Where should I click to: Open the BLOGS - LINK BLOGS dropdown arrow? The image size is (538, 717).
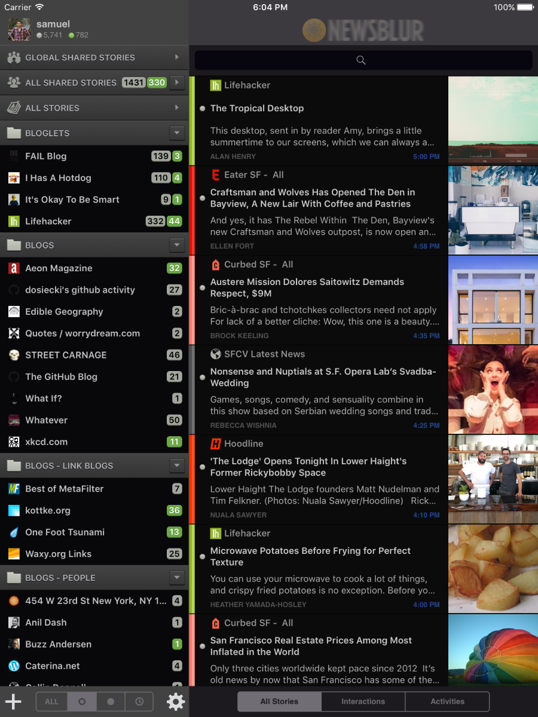(176, 465)
